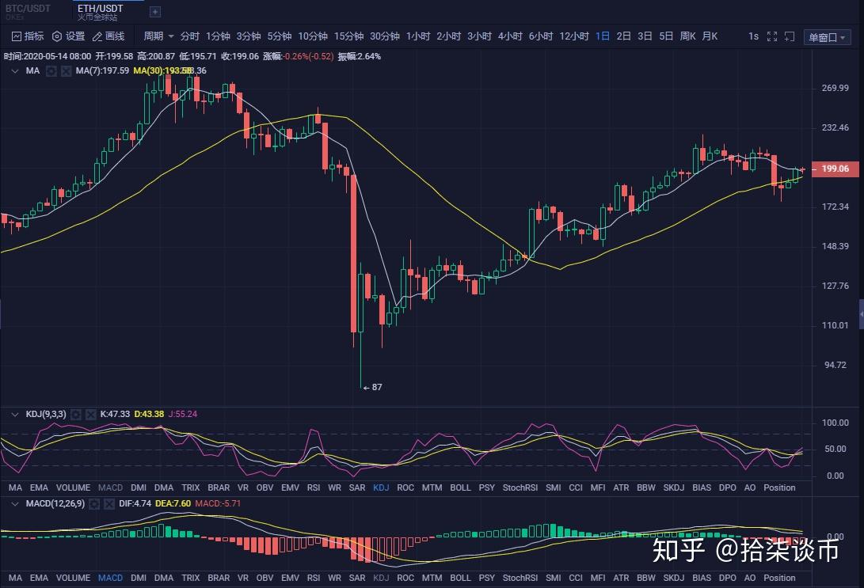This screenshot has height=588, width=864.
Task: Set interval to 3分钟
Action: [249, 36]
